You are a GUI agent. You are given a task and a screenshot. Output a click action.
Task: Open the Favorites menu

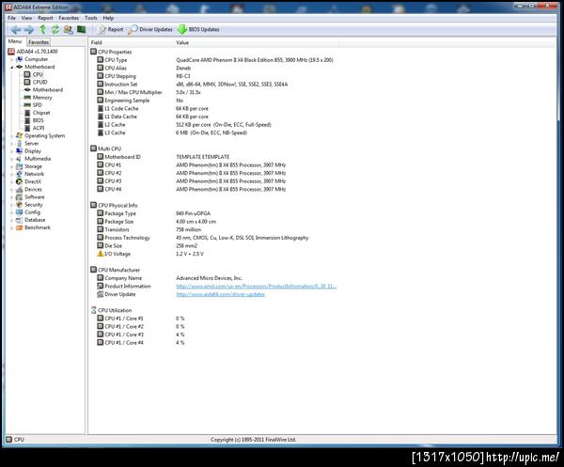[69, 18]
